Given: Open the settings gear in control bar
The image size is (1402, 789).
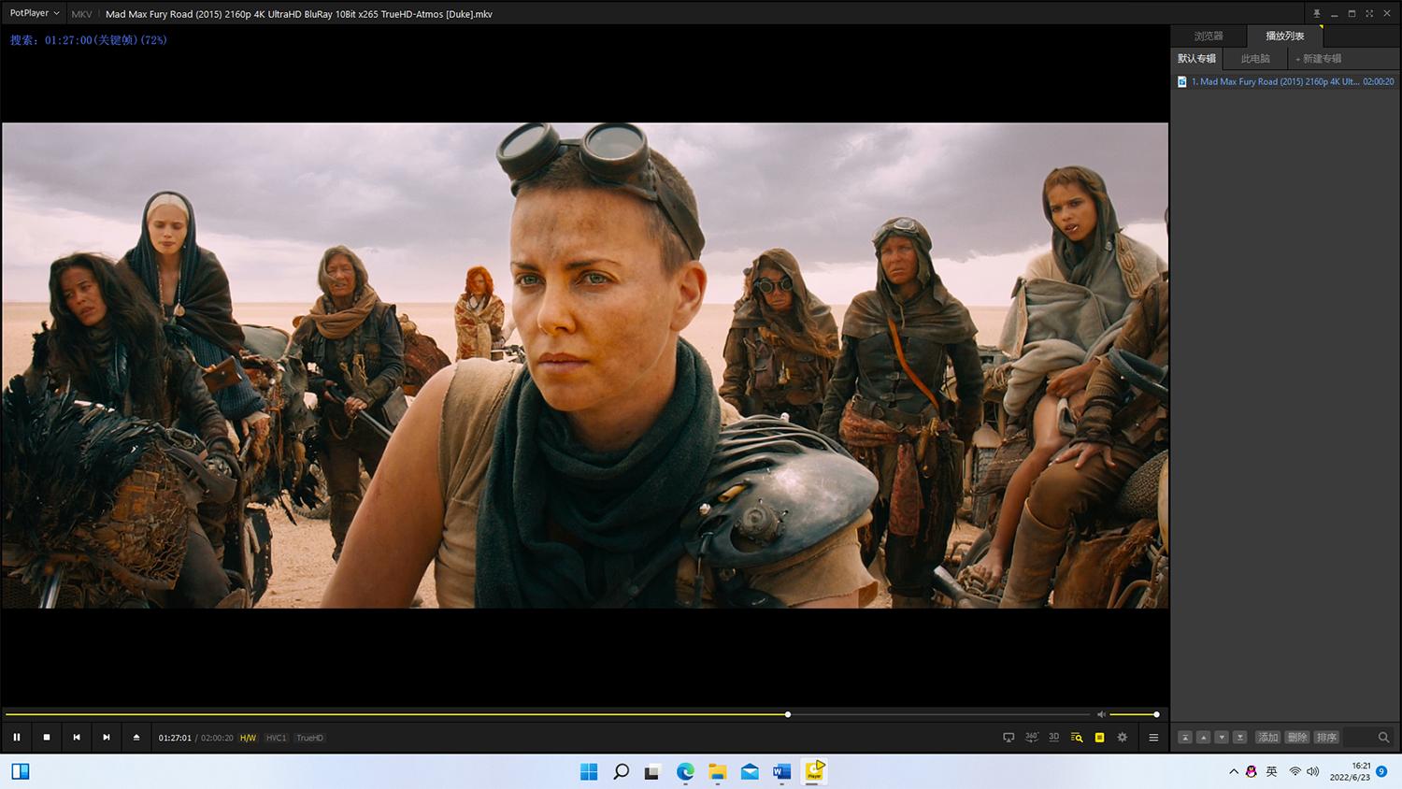Looking at the screenshot, I should (1123, 738).
